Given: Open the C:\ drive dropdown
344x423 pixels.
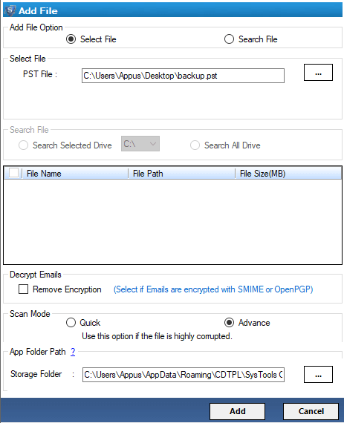Looking at the screenshot, I should [140, 143].
